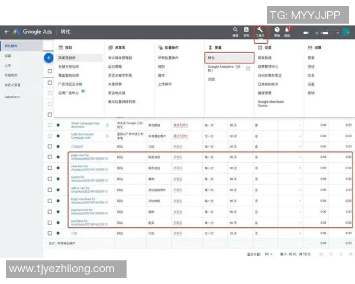Open the search magnifier in the top bar

(x=235, y=30)
